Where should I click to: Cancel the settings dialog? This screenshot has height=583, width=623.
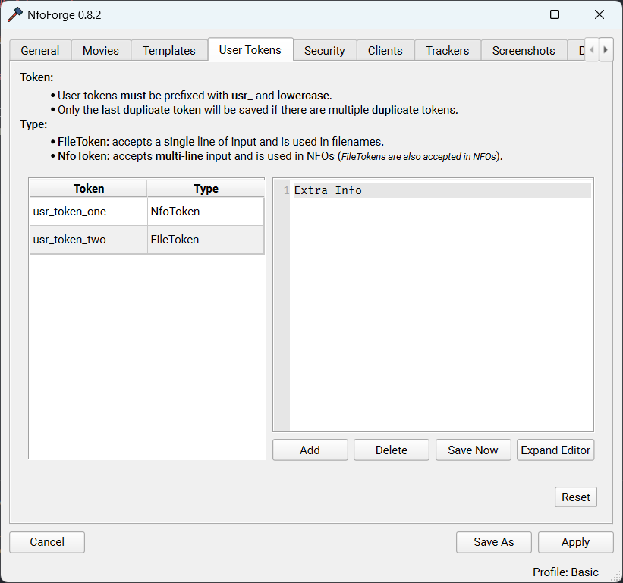coord(47,542)
